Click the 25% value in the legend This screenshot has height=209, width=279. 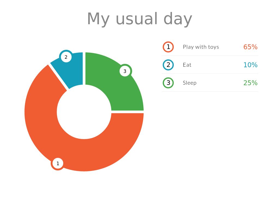250,83
